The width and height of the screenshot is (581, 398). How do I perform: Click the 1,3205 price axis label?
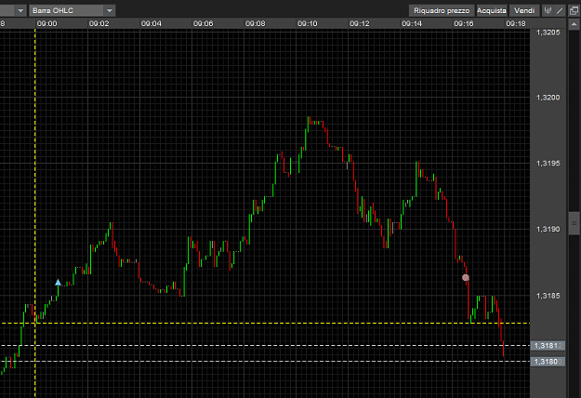(x=548, y=33)
